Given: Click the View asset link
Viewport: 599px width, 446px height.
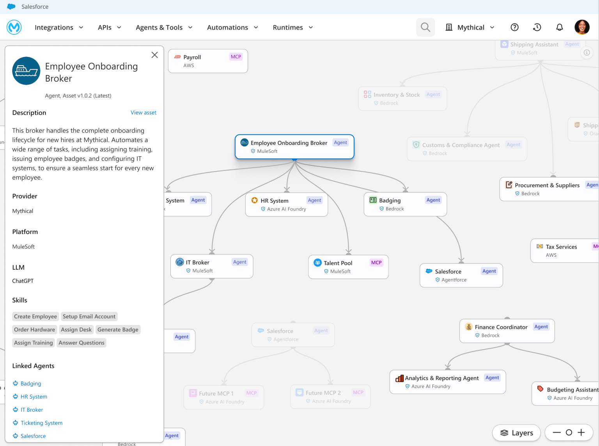Looking at the screenshot, I should click(144, 112).
